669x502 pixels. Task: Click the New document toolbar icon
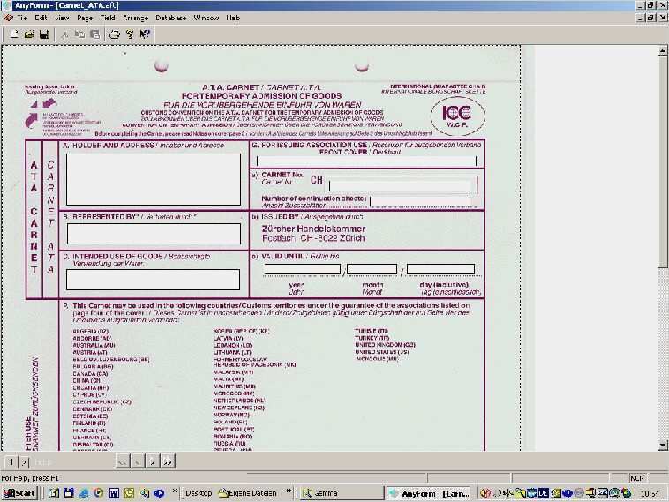tap(14, 34)
